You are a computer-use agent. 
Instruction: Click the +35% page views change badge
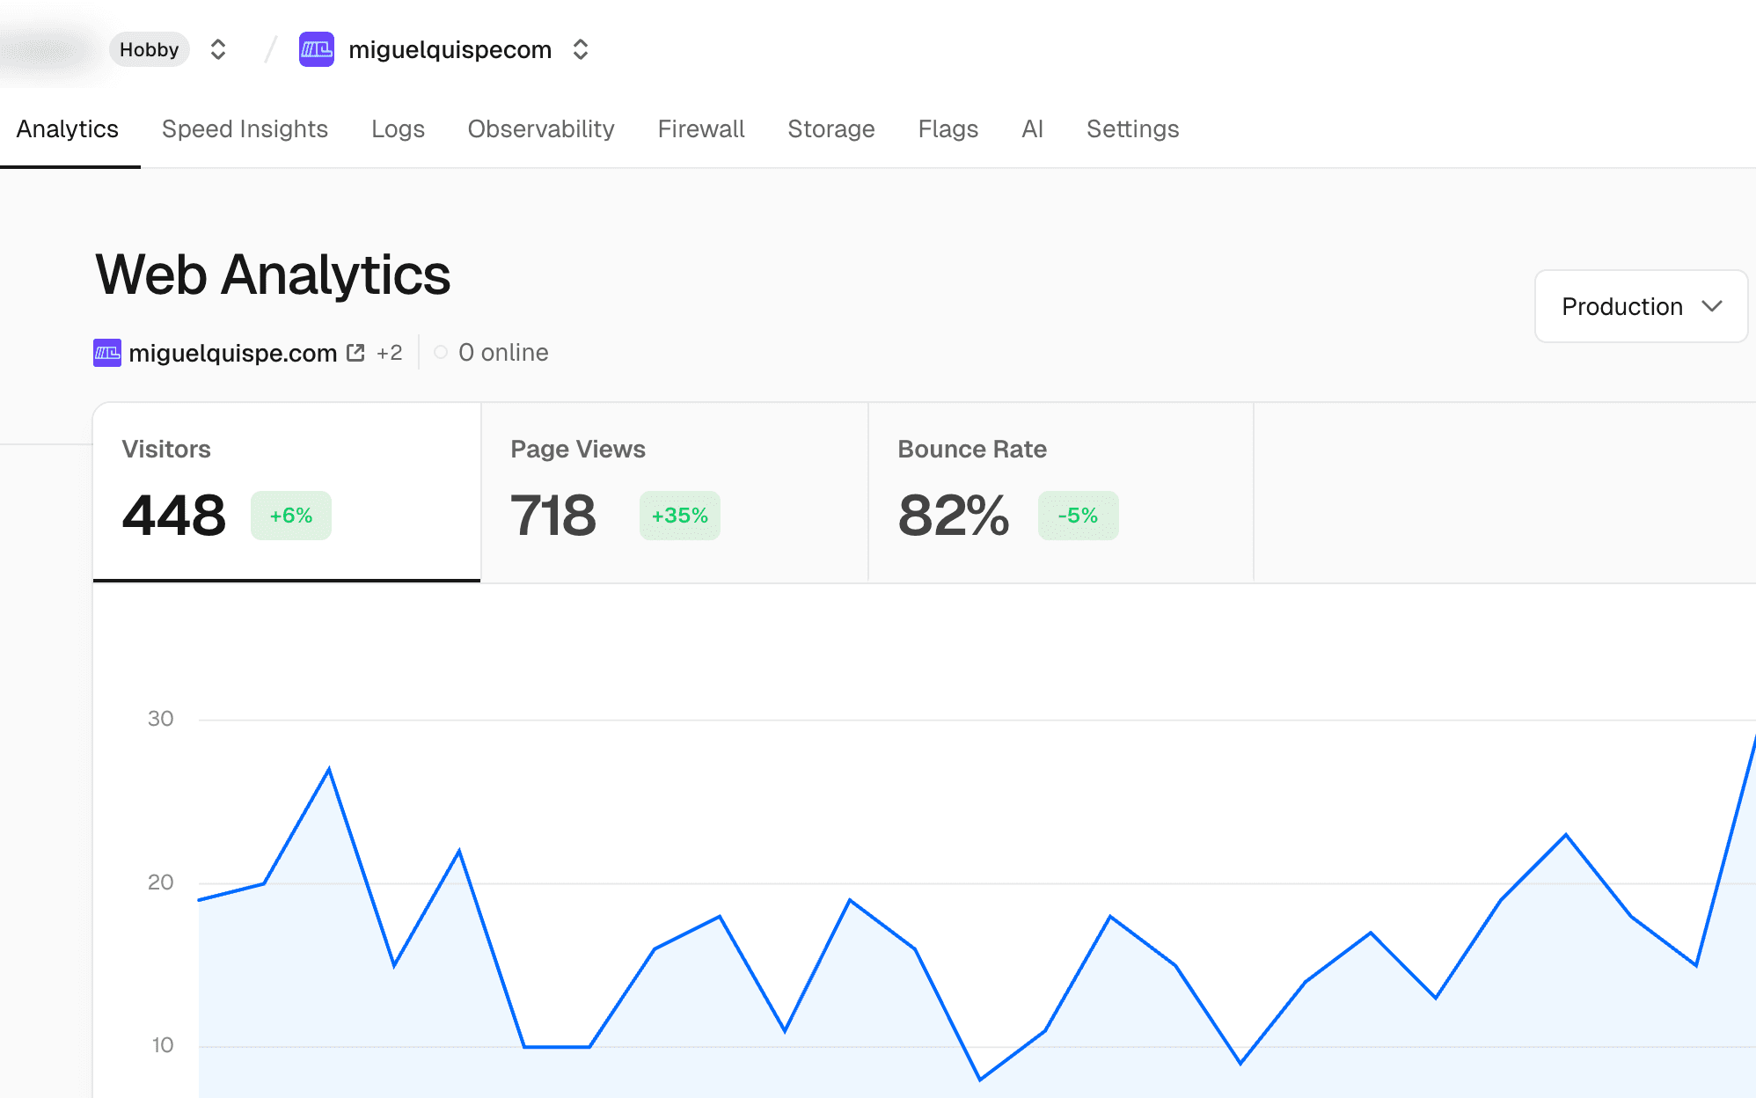[680, 516]
